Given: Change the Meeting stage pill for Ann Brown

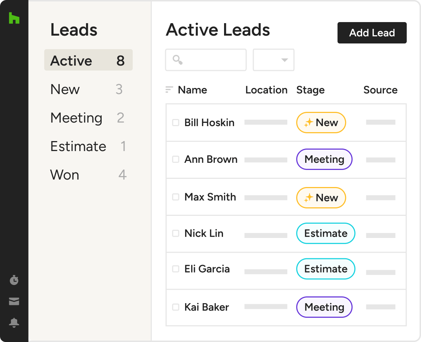Looking at the screenshot, I should [324, 160].
